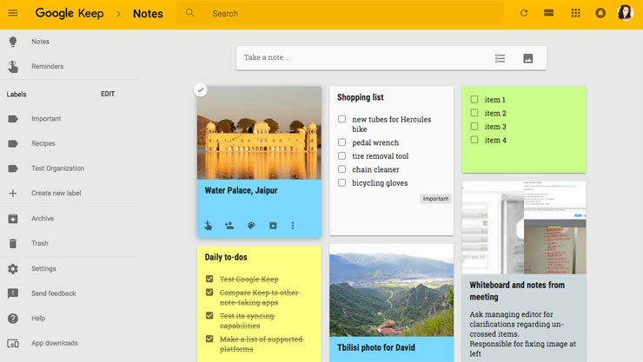Tick the 'item 1' checkbox
Image resolution: width=643 pixels, height=362 pixels.
pyautogui.click(x=474, y=99)
